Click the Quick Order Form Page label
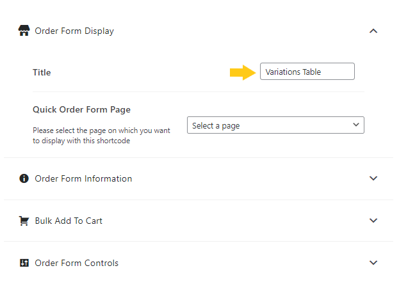 point(82,109)
